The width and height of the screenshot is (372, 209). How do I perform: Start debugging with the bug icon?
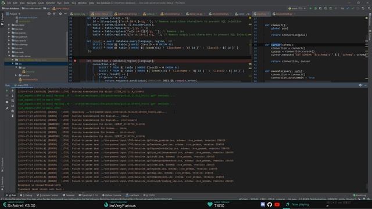coord(315,8)
